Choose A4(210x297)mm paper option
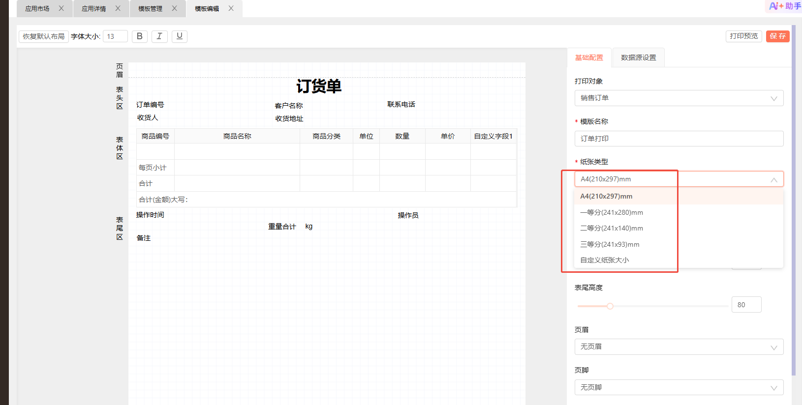The width and height of the screenshot is (802, 405). (679, 196)
